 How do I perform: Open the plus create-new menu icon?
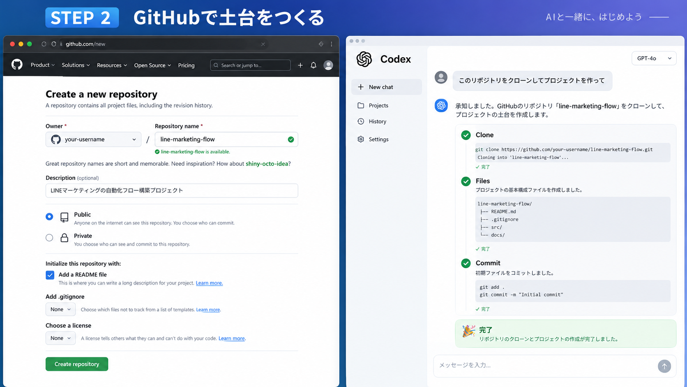point(300,65)
